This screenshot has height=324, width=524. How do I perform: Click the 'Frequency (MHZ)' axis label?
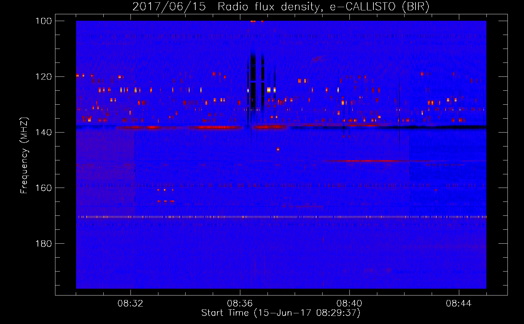tap(24, 156)
